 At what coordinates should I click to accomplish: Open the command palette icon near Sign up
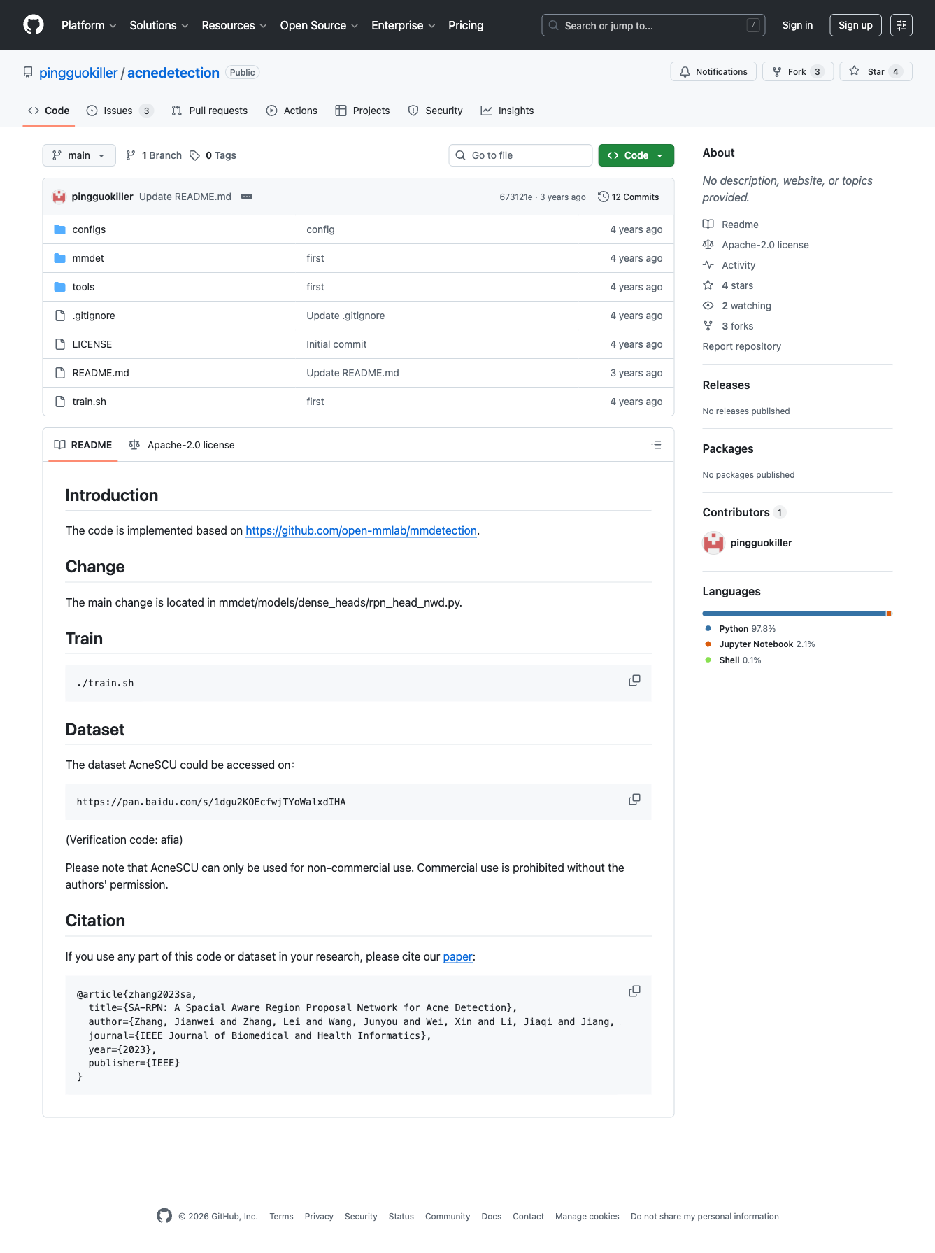point(901,24)
